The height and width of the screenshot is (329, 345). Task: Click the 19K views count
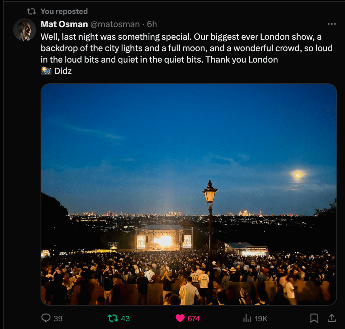coord(261,318)
